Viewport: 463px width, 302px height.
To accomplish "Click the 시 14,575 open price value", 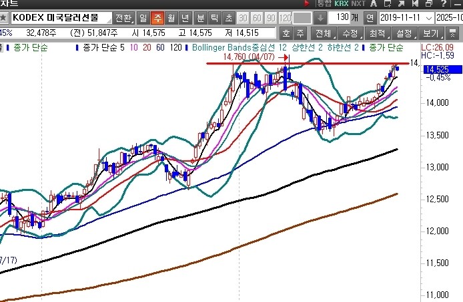I will (x=149, y=33).
